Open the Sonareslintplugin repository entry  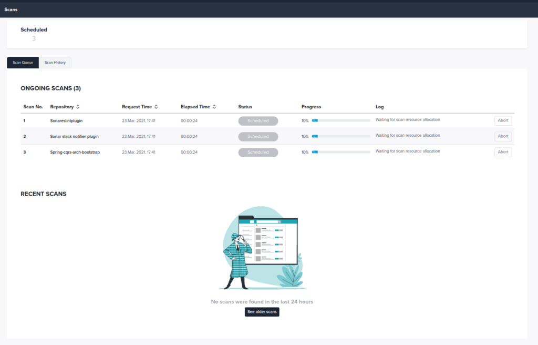(66, 120)
